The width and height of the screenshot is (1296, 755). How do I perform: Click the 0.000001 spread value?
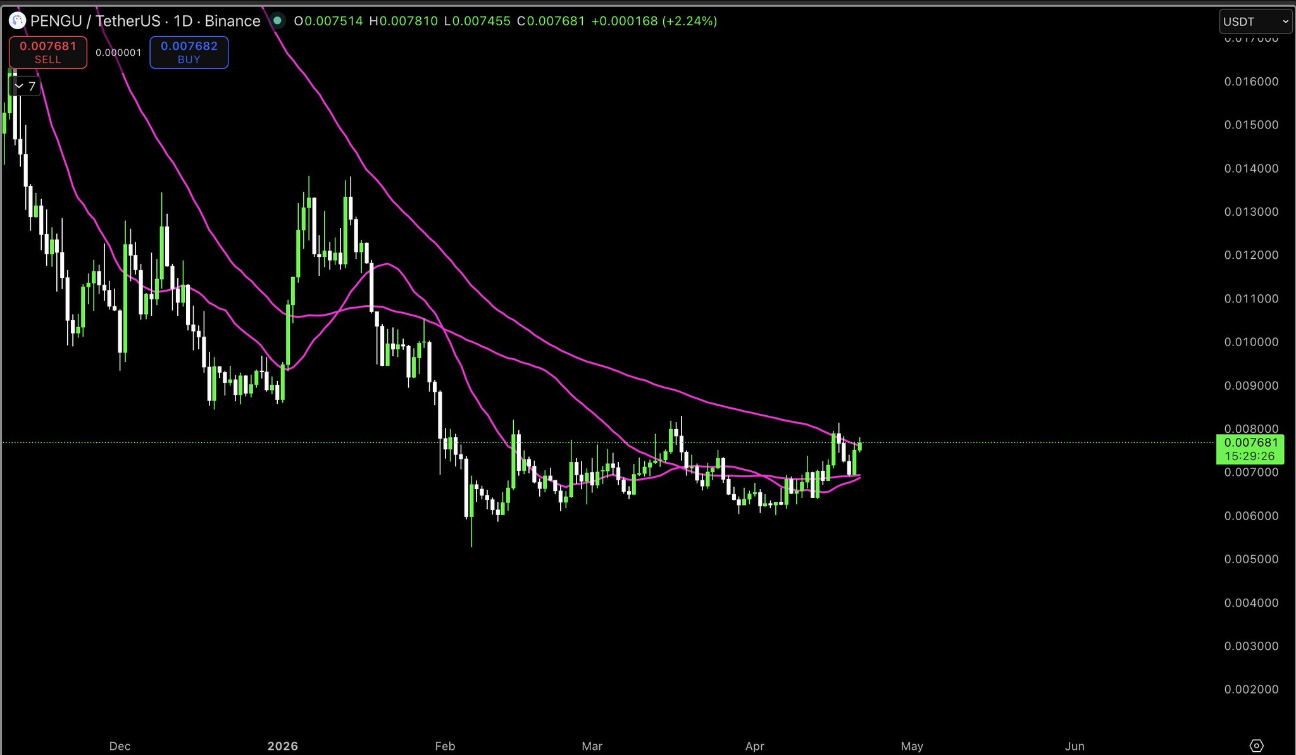coord(118,53)
